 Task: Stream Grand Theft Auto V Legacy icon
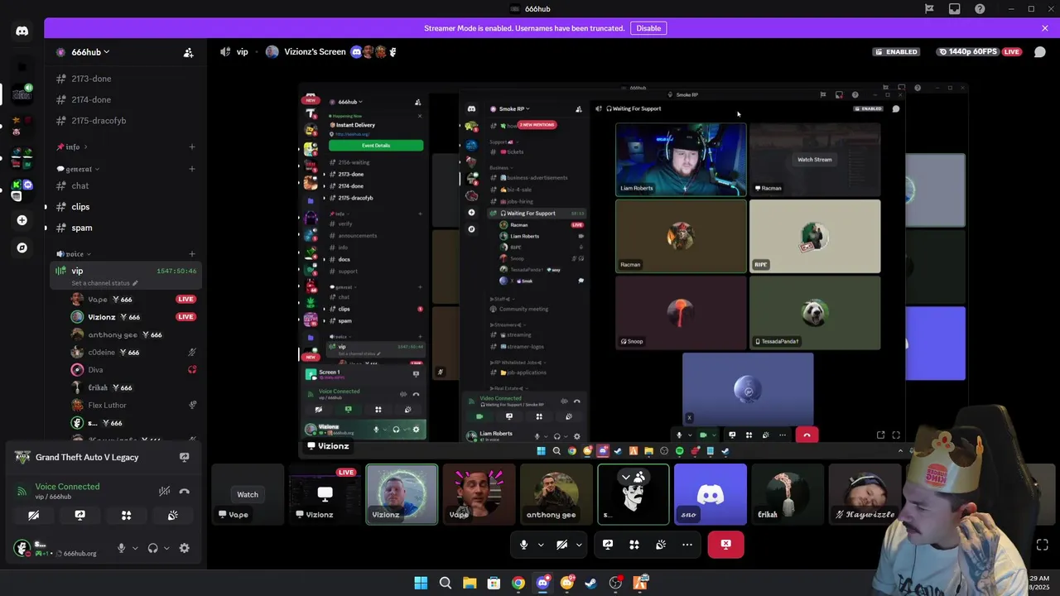point(184,457)
